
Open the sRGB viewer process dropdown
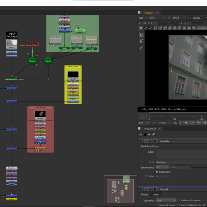click(179, 18)
